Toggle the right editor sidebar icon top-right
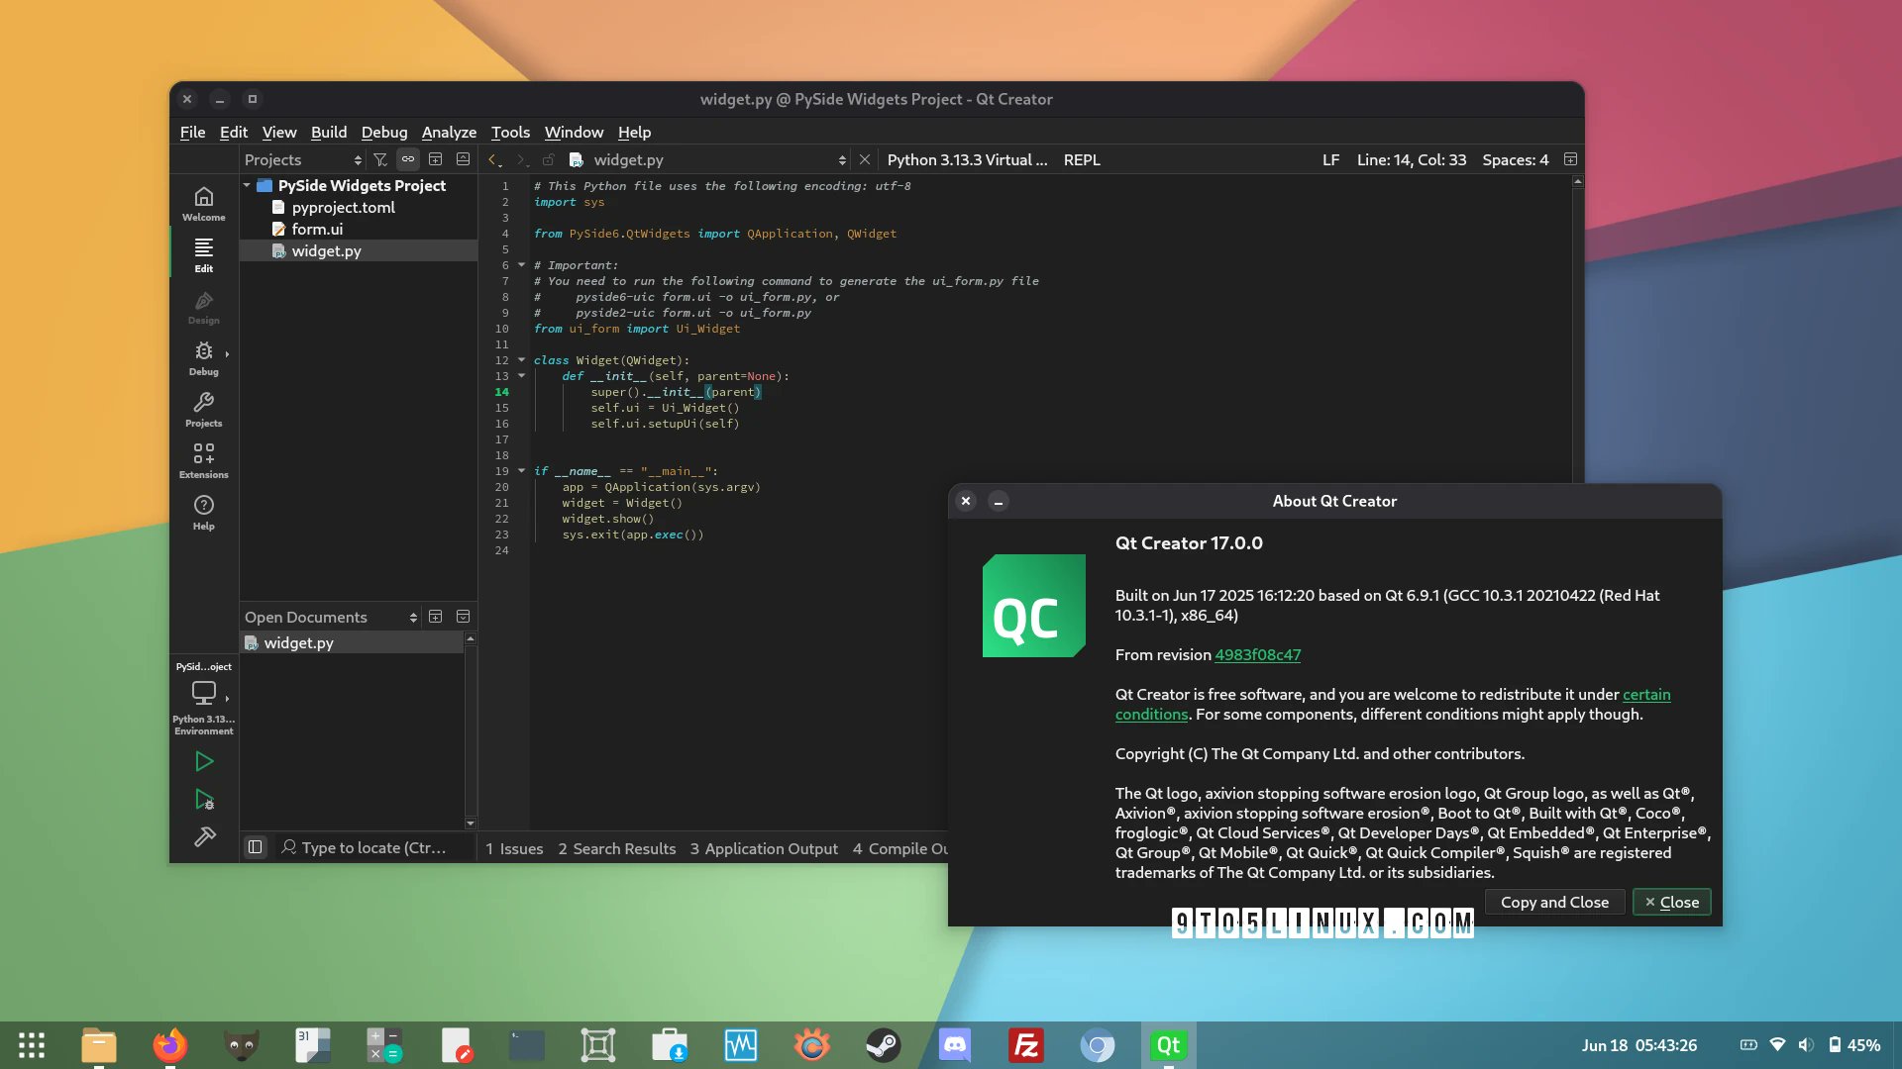Image resolution: width=1902 pixels, height=1069 pixels. pos(1571,158)
